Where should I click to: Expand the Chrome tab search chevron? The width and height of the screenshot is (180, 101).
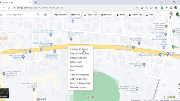point(160,2)
